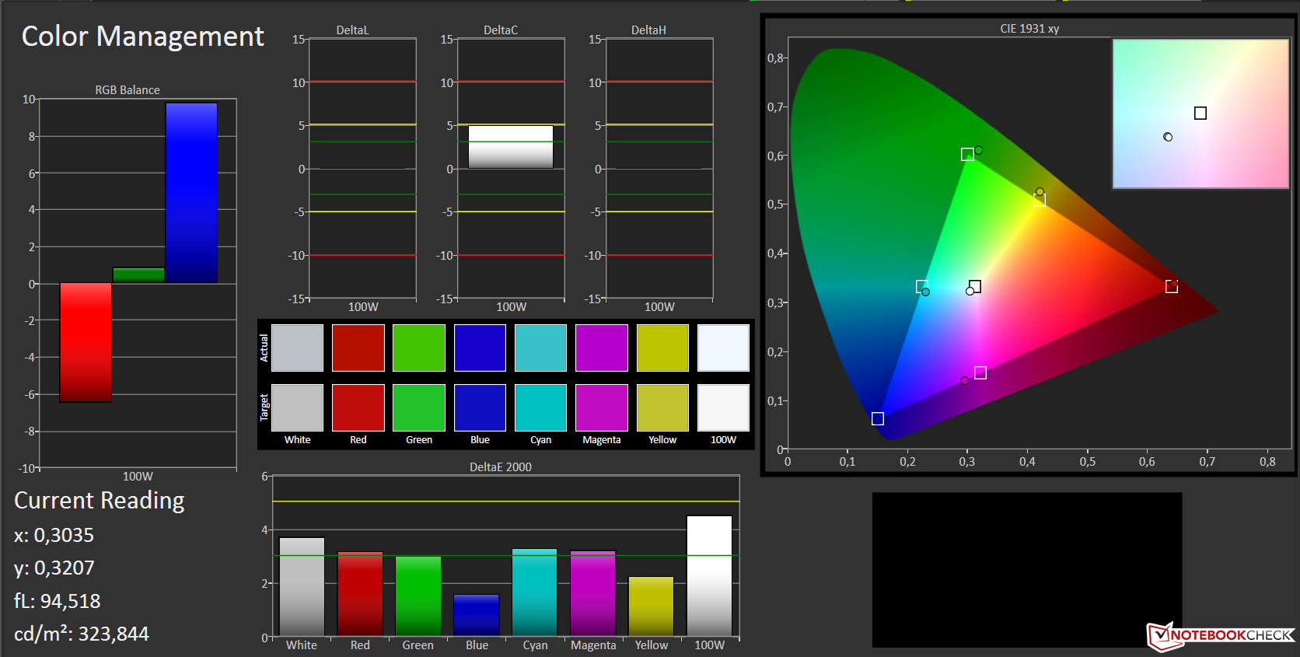Click the Blue bar in DeltaE 2000
The image size is (1300, 657).
pos(476,615)
